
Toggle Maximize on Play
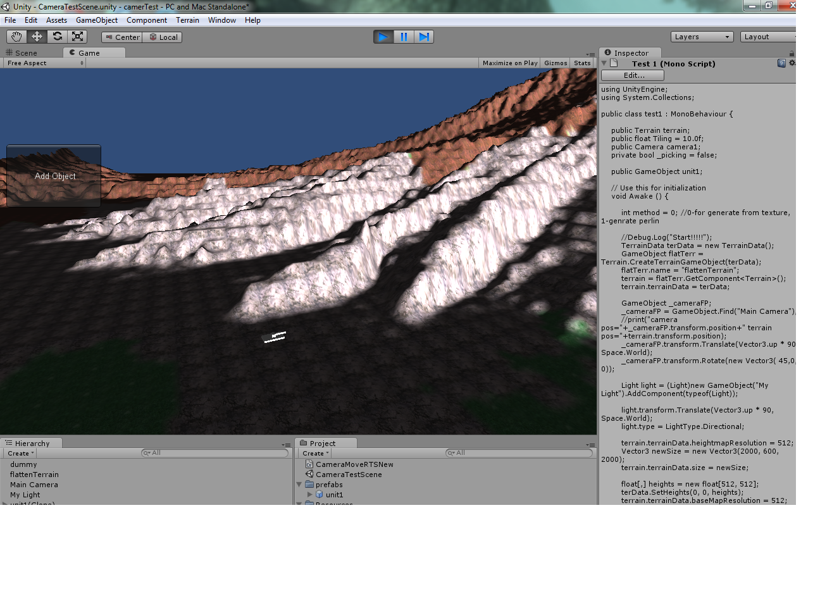click(509, 63)
